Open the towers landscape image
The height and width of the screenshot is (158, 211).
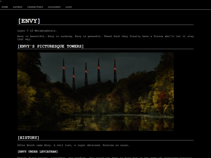point(96,92)
